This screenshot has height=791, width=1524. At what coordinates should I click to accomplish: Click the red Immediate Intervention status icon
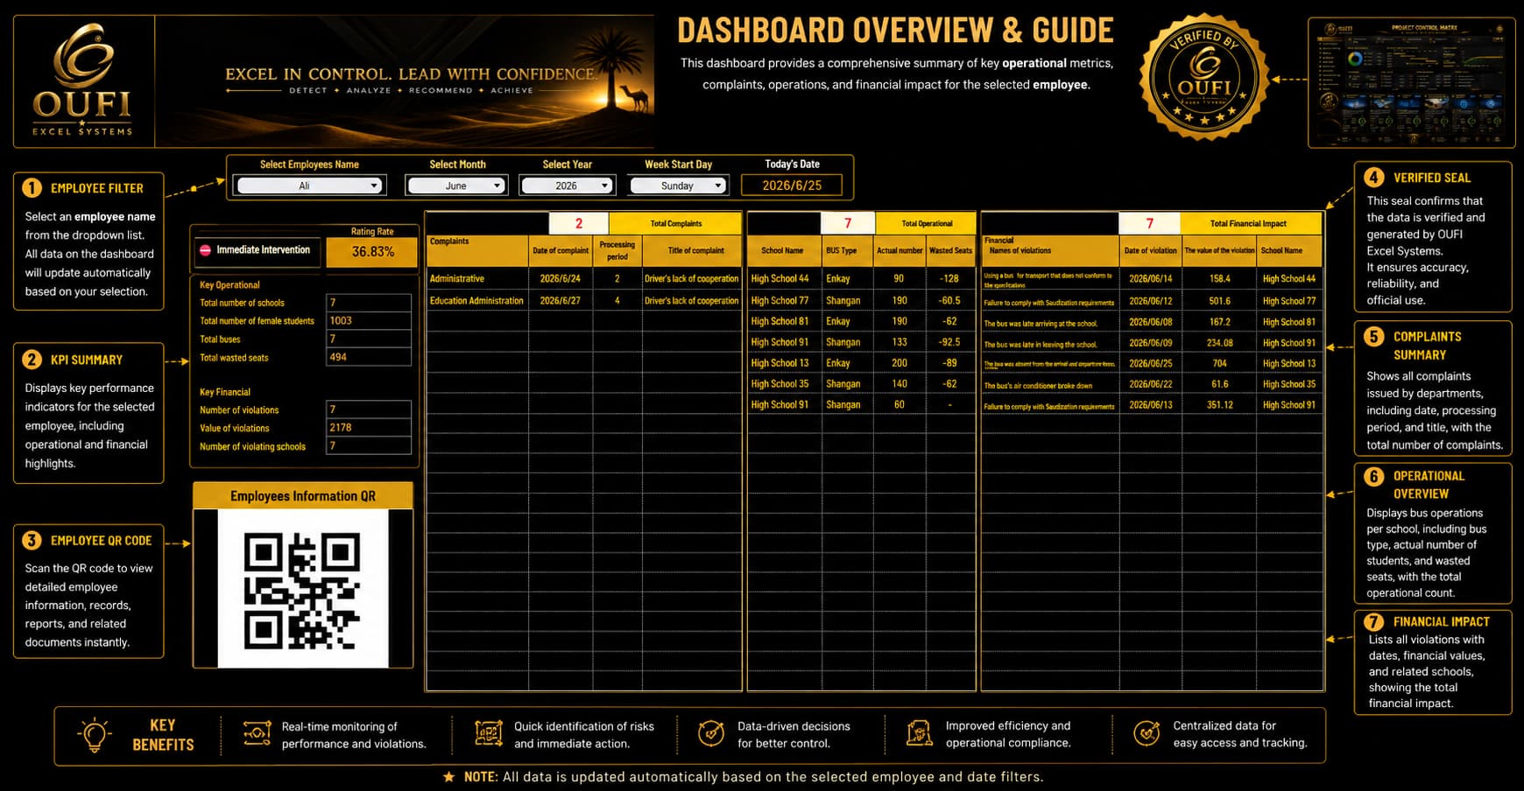point(205,250)
